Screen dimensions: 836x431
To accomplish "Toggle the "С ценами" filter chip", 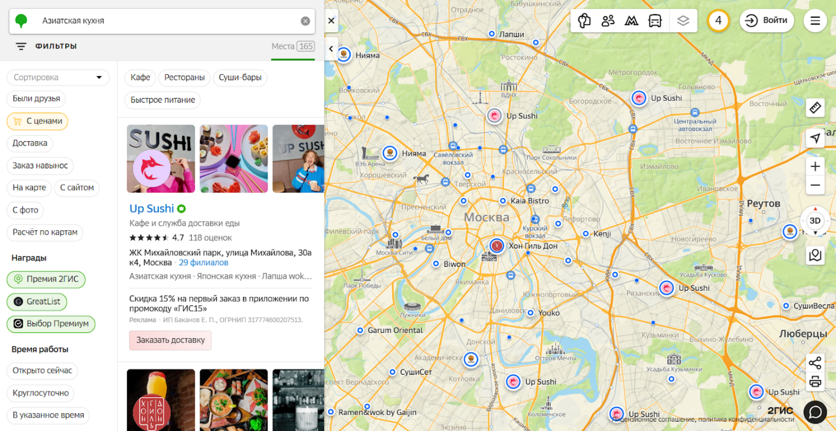I will pos(37,121).
